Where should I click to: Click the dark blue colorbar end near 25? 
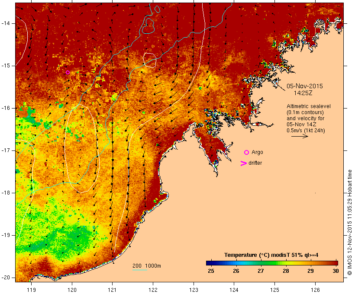coord(210,263)
